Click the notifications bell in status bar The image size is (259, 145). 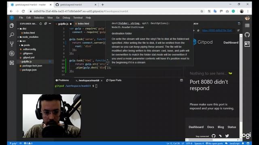point(243,143)
